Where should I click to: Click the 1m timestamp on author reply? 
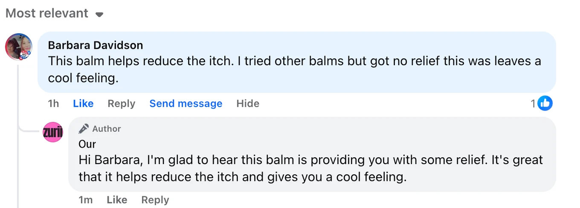86,200
